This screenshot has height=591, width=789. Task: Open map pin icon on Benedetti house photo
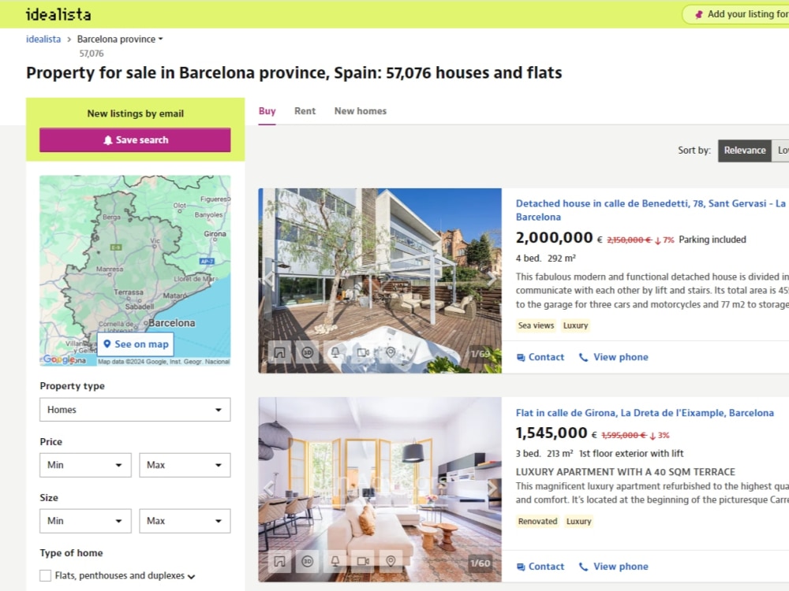391,352
